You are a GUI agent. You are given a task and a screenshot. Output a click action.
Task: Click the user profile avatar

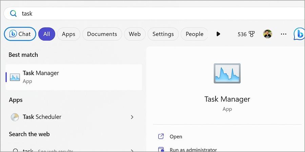pyautogui.click(x=267, y=34)
